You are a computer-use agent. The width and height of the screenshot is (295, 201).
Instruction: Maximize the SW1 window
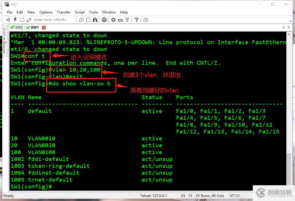273,4
